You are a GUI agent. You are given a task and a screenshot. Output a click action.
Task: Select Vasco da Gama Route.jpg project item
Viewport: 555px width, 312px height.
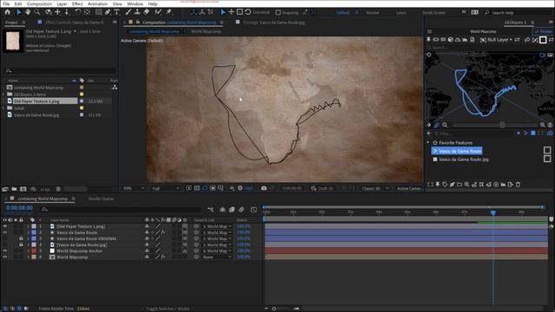[36, 115]
